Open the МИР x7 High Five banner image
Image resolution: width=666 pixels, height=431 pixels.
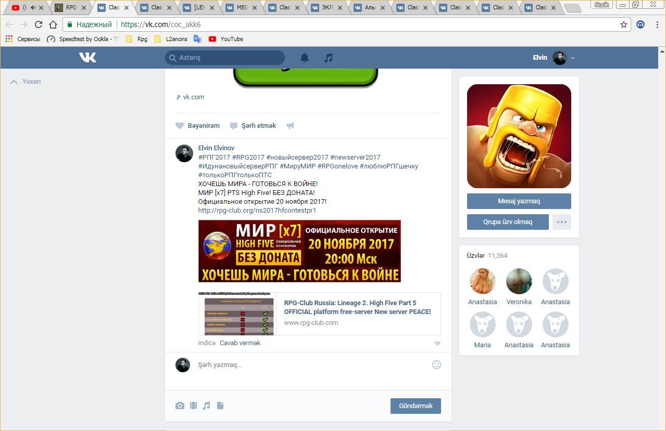pos(299,251)
